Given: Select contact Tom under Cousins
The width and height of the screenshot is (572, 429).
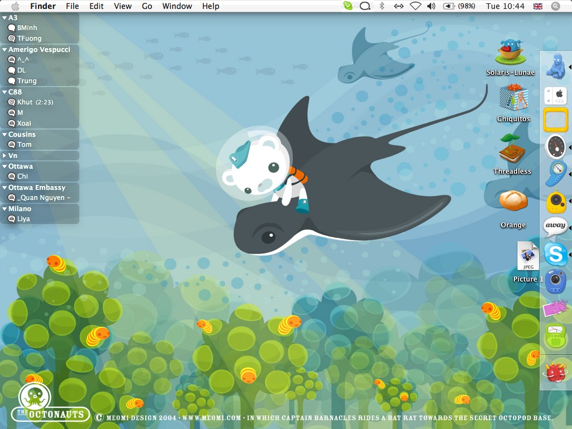Looking at the screenshot, I should 40,145.
